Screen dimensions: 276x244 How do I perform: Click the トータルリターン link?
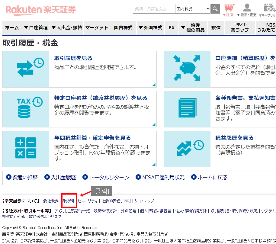click(109, 177)
